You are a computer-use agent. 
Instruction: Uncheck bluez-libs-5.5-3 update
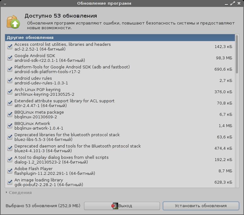coord(10,137)
